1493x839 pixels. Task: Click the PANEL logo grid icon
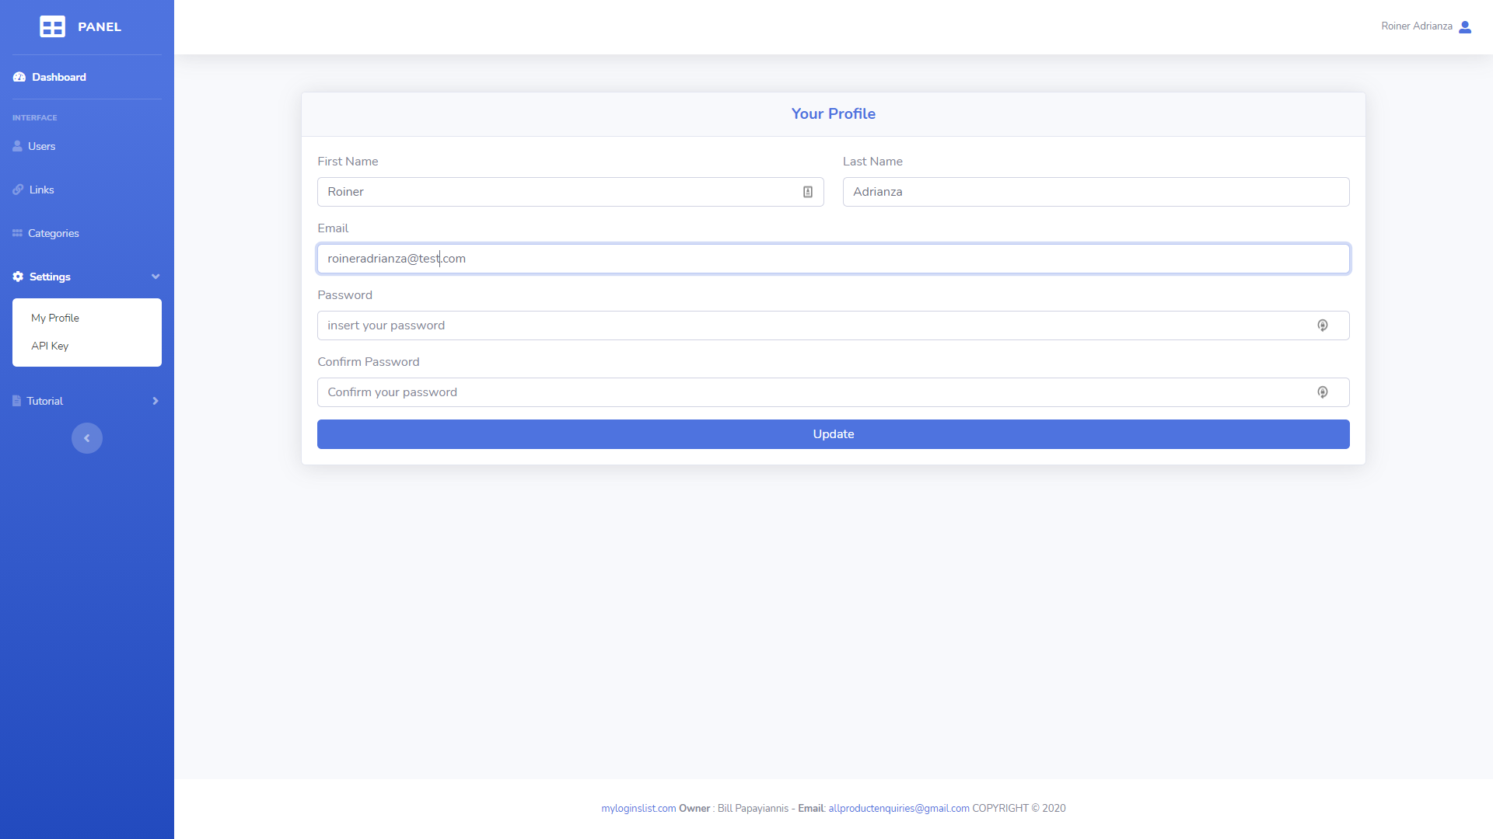click(52, 26)
